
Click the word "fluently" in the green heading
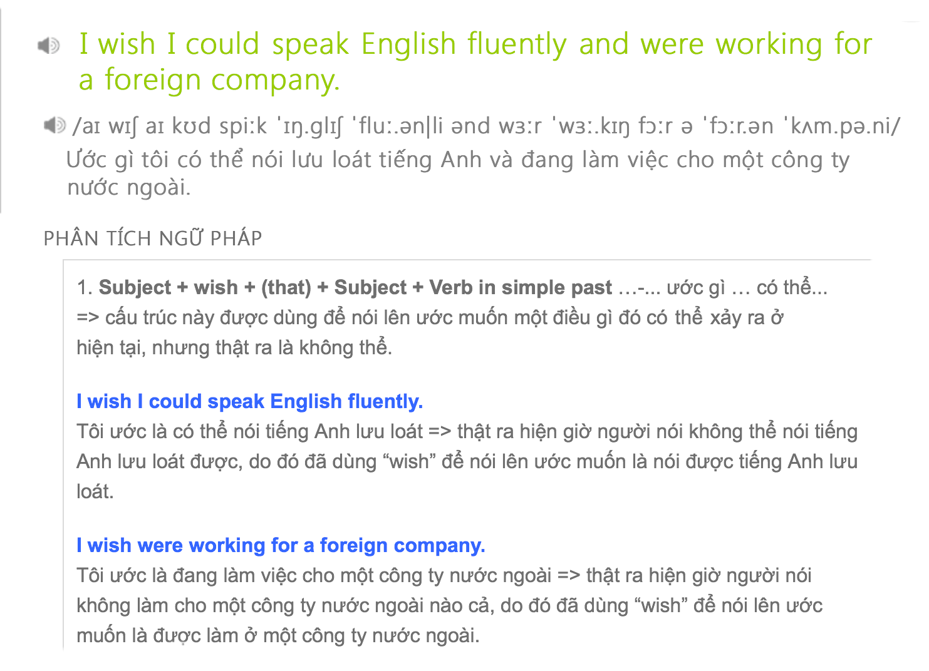pyautogui.click(x=517, y=45)
